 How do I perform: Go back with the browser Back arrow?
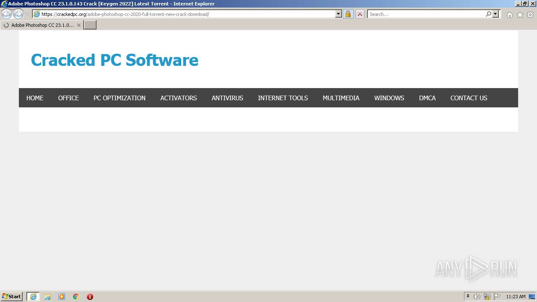(7, 14)
